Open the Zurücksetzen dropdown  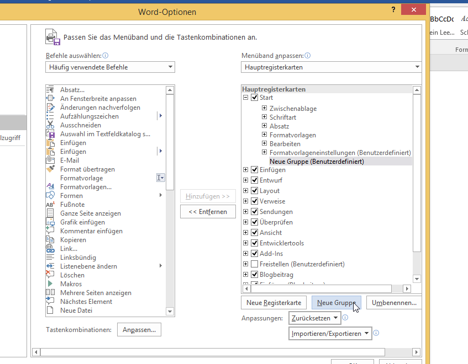click(314, 318)
